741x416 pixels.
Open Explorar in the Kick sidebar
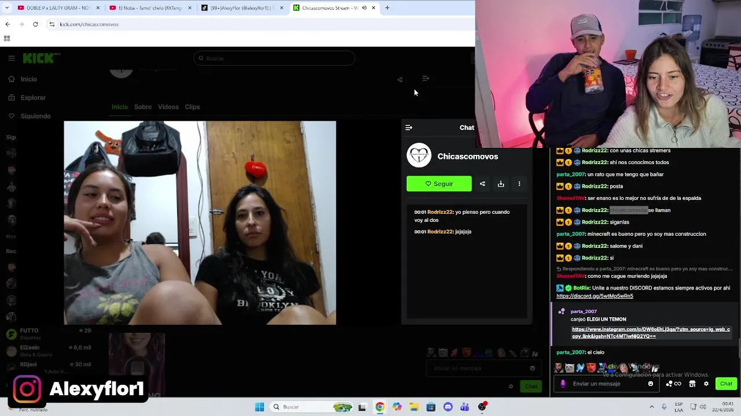click(x=33, y=98)
